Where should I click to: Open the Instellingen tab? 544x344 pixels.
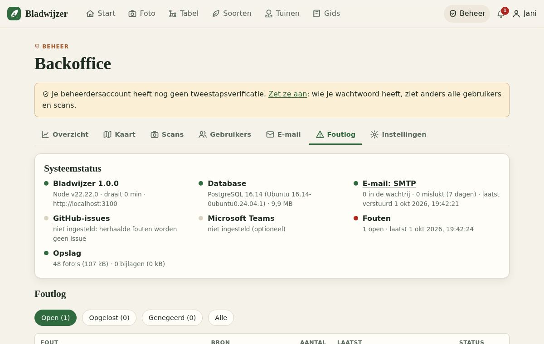pos(398,134)
